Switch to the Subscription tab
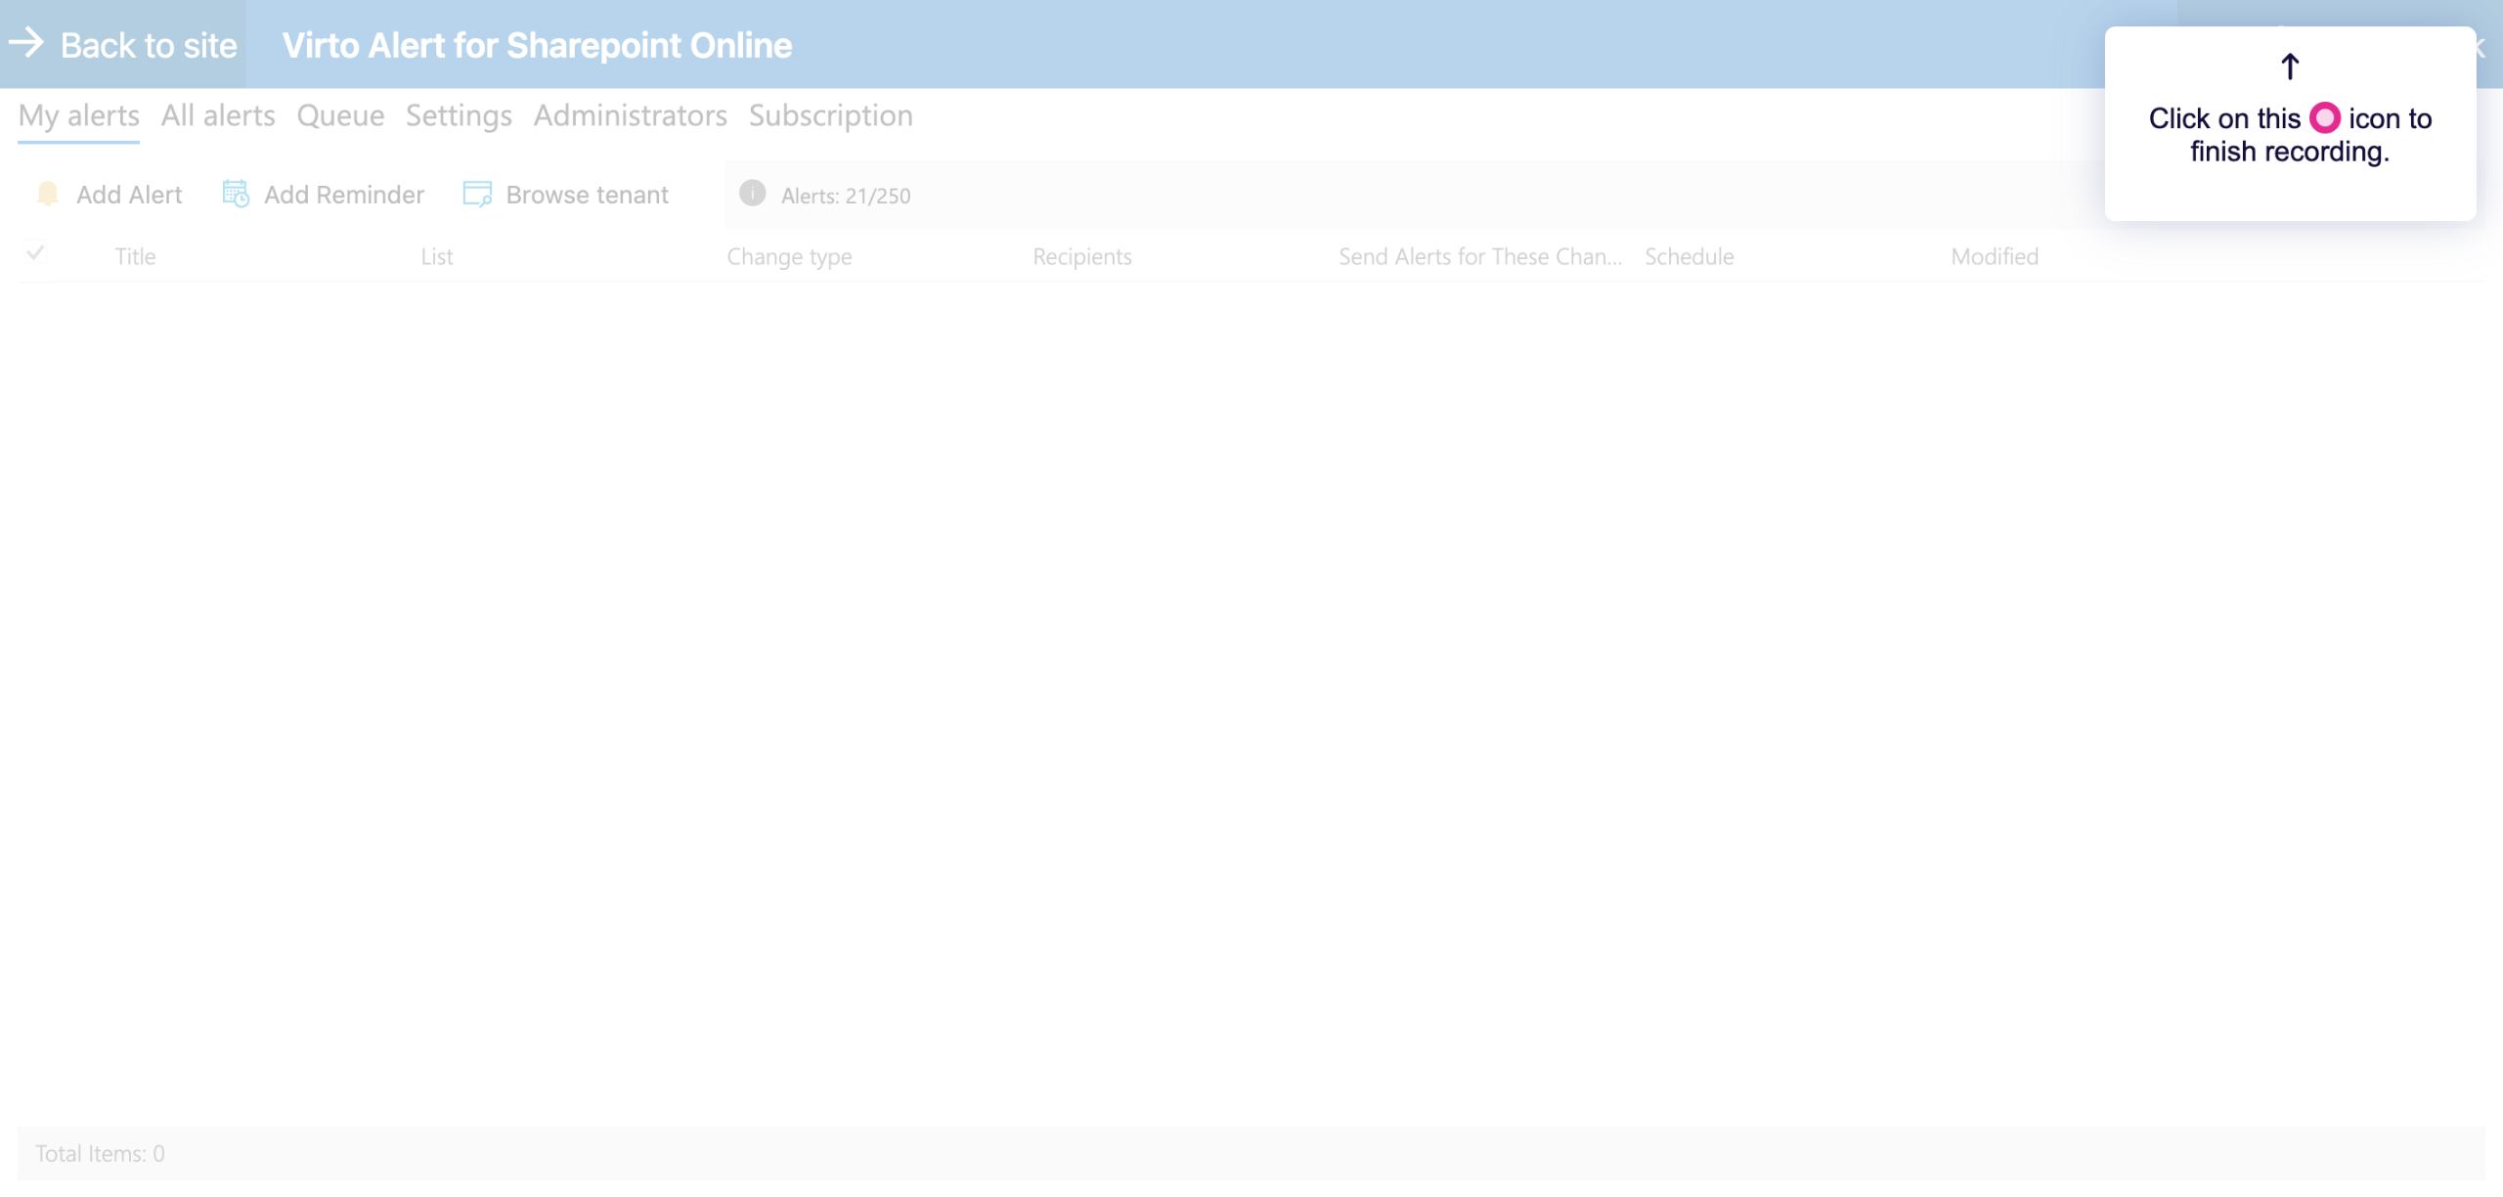2503x1197 pixels. [830, 115]
